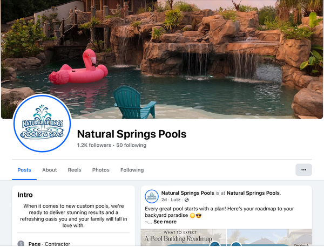Viewport: 324px width, 247px height.
Task: Open the tagged Natural Springs Pools location
Action: 253,193
